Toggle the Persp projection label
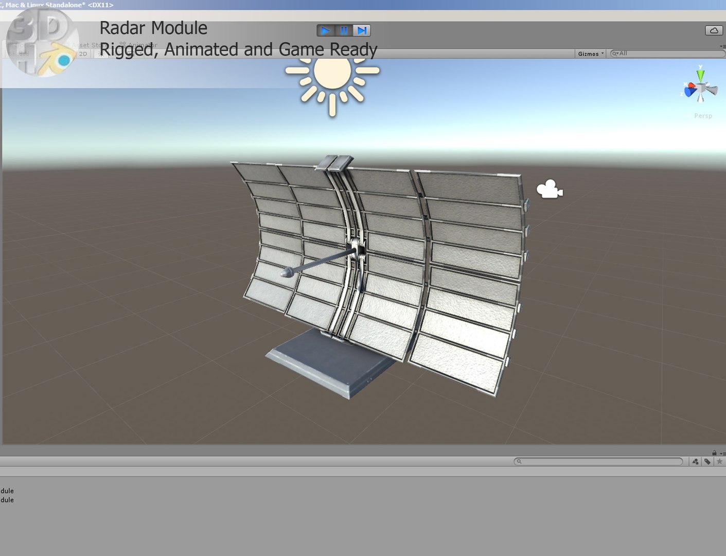 click(x=703, y=116)
